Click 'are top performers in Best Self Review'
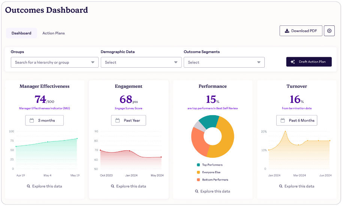 pyautogui.click(x=213, y=108)
